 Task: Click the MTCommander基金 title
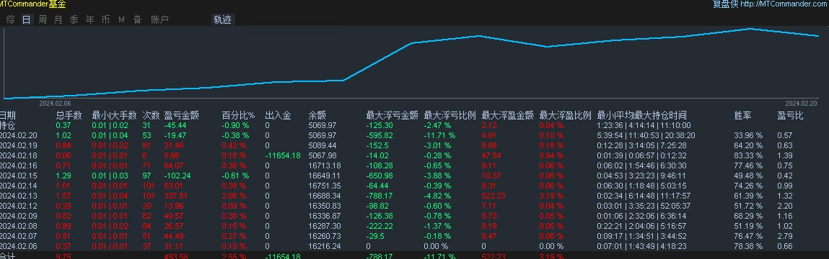pos(32,4)
